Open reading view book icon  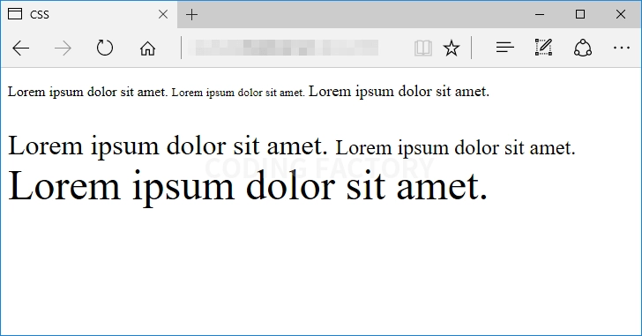pyautogui.click(x=423, y=49)
